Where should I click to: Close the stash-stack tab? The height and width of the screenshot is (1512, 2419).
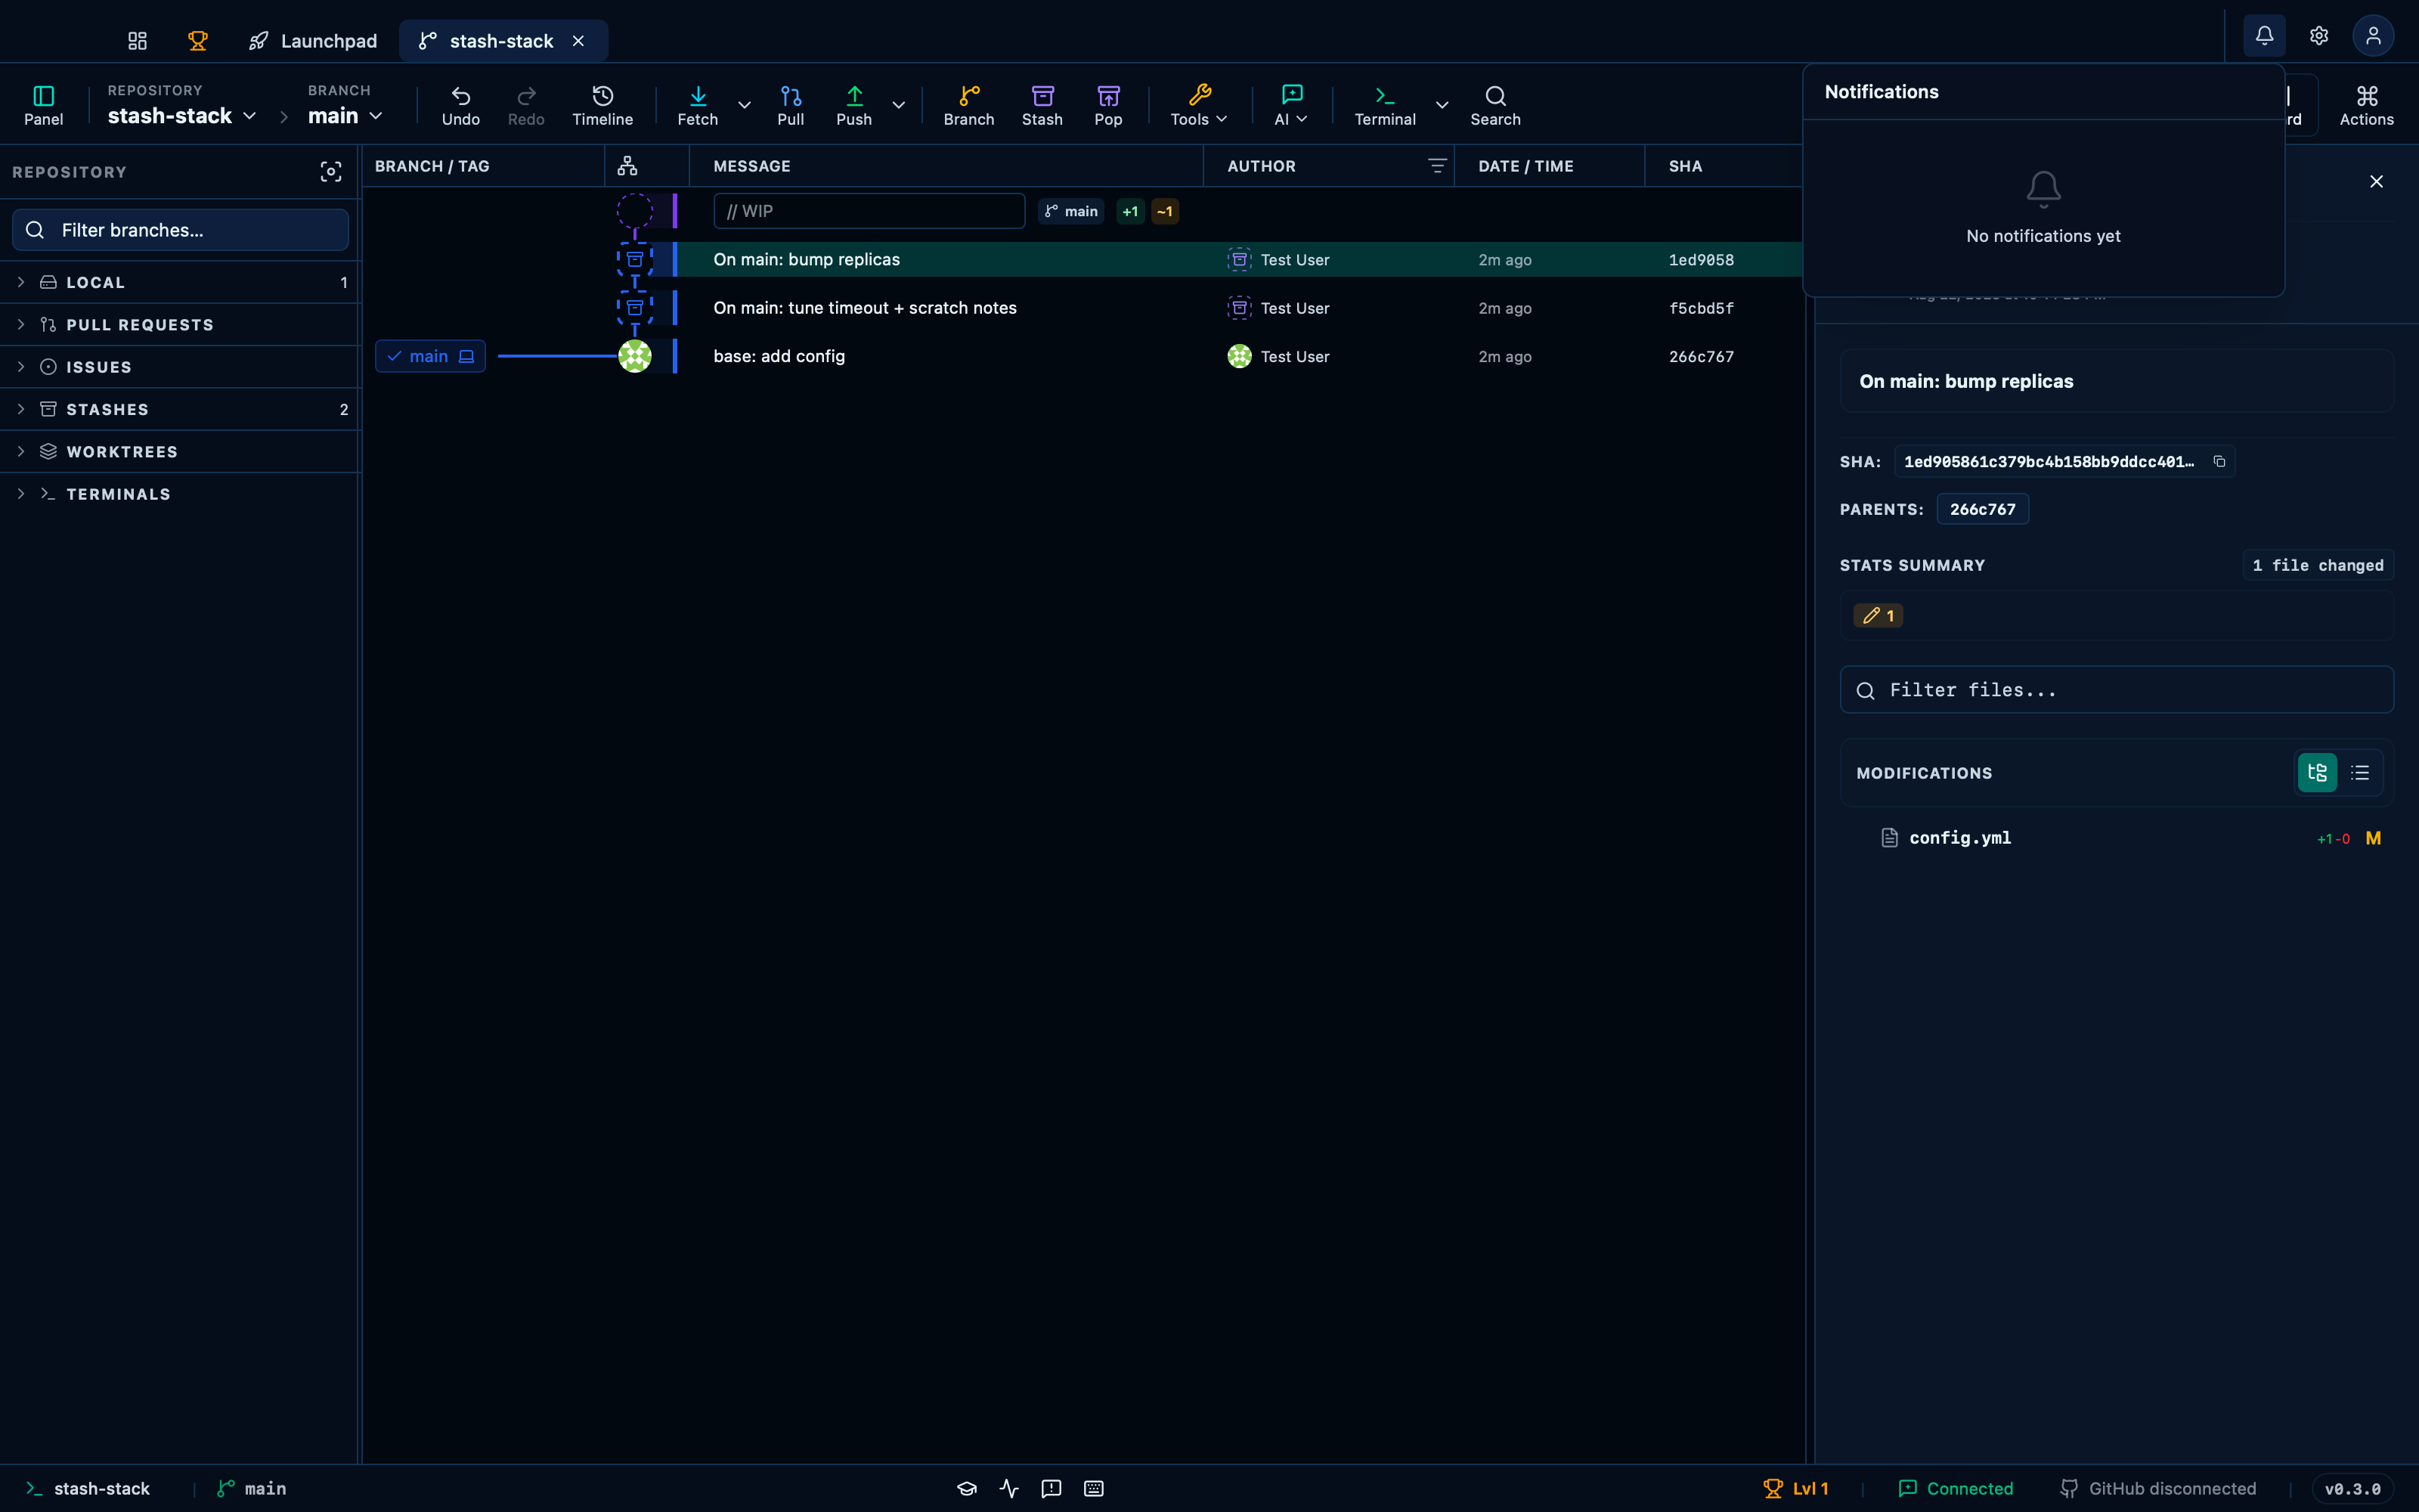click(579, 40)
